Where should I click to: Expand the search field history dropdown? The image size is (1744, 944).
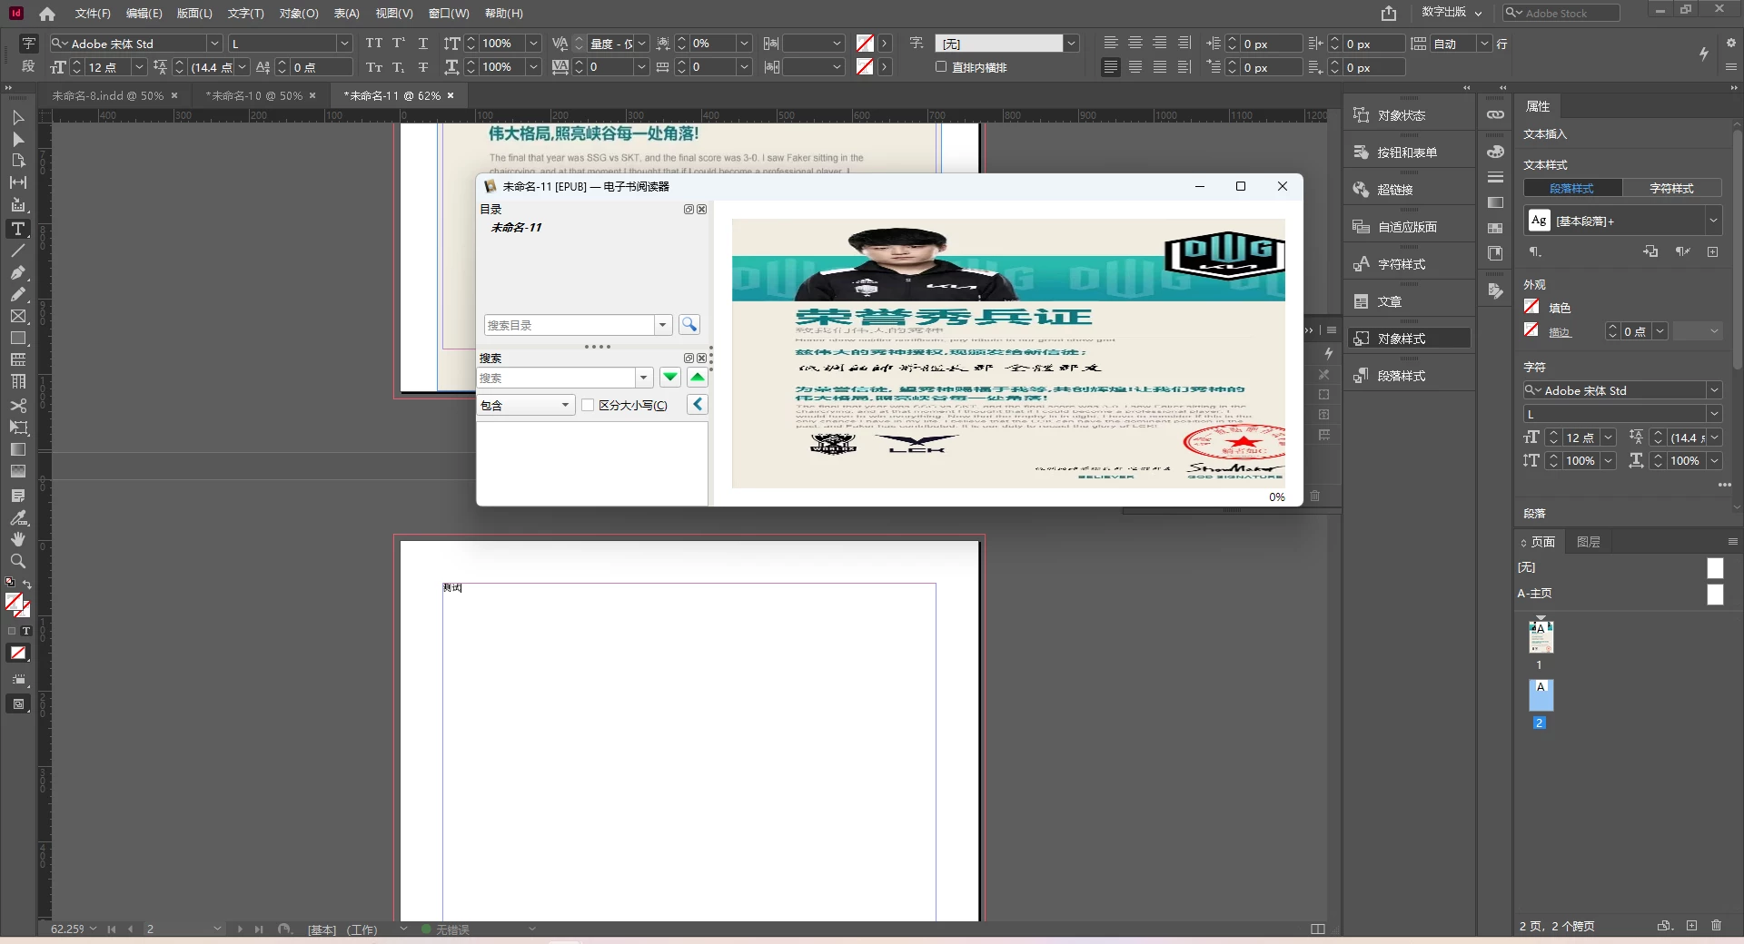(x=644, y=378)
